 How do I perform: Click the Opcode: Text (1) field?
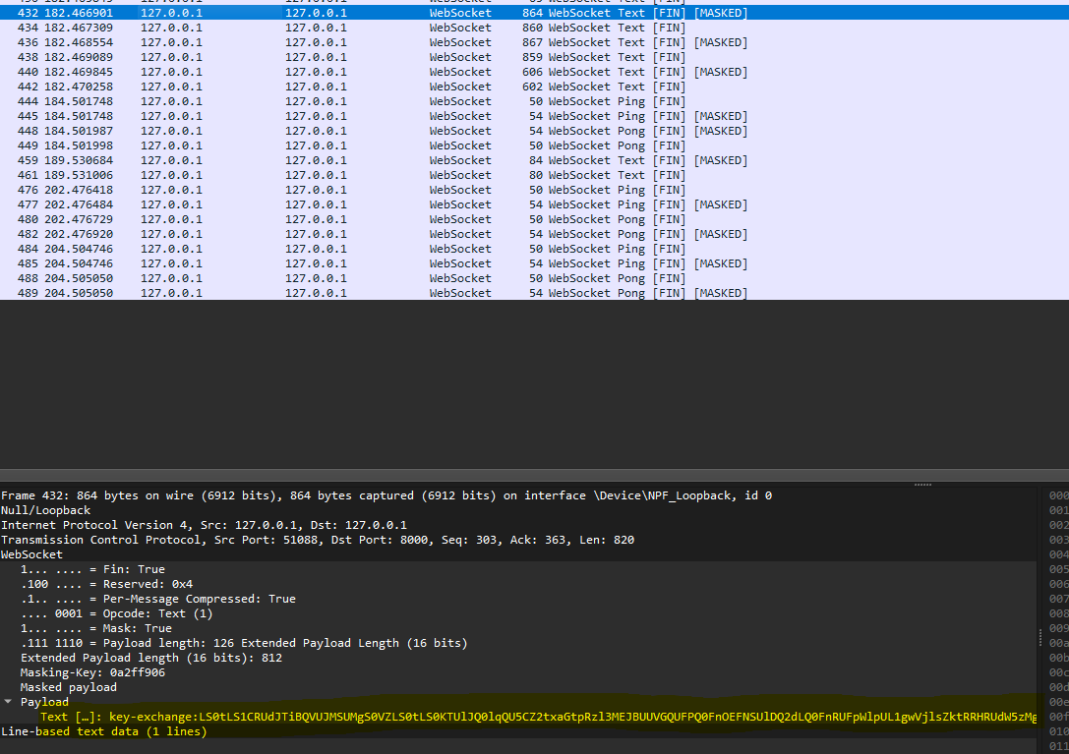tap(116, 613)
